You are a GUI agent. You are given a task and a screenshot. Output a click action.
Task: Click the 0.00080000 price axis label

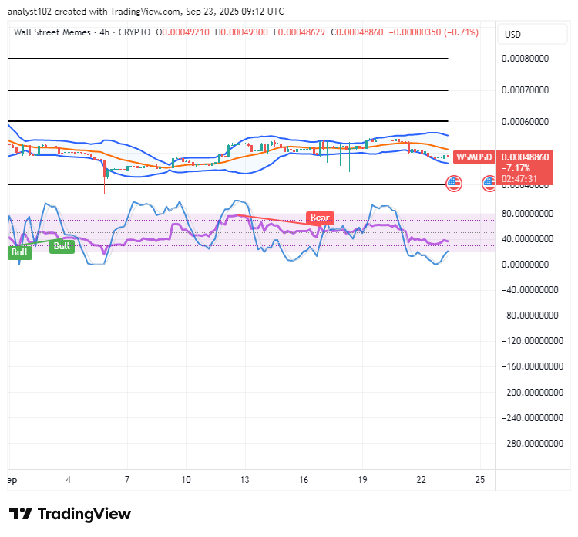click(525, 59)
